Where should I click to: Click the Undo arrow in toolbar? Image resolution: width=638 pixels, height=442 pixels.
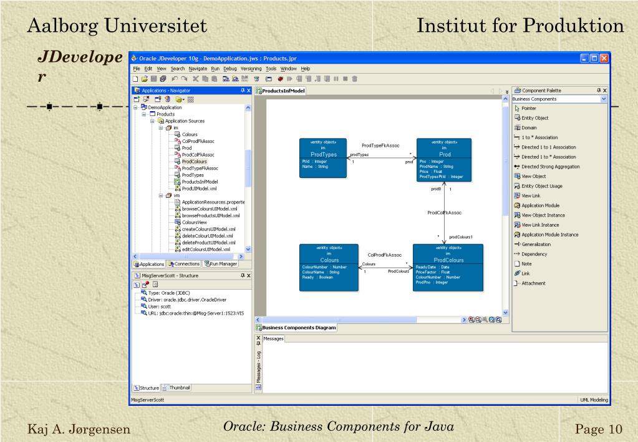pos(175,79)
